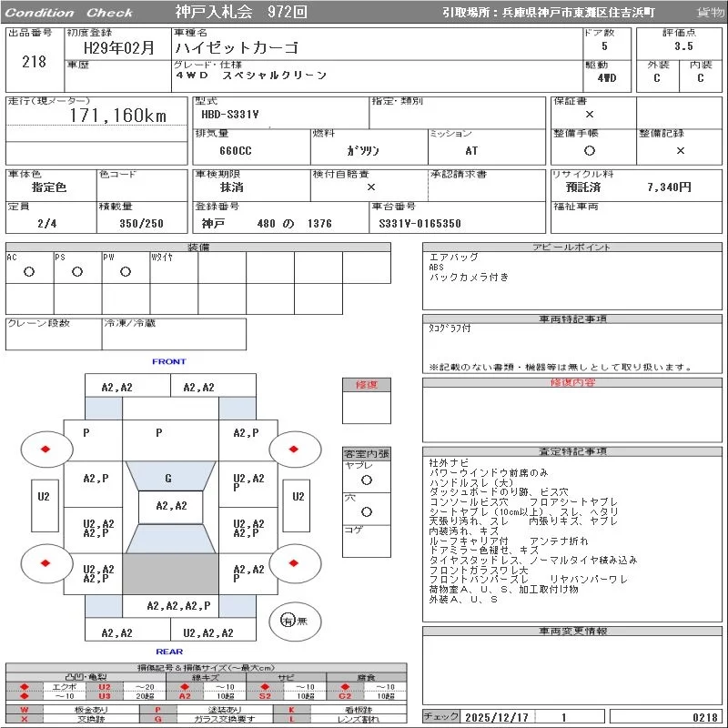Select the right side U2 panel marker
The image size is (728, 728).
coord(298,497)
